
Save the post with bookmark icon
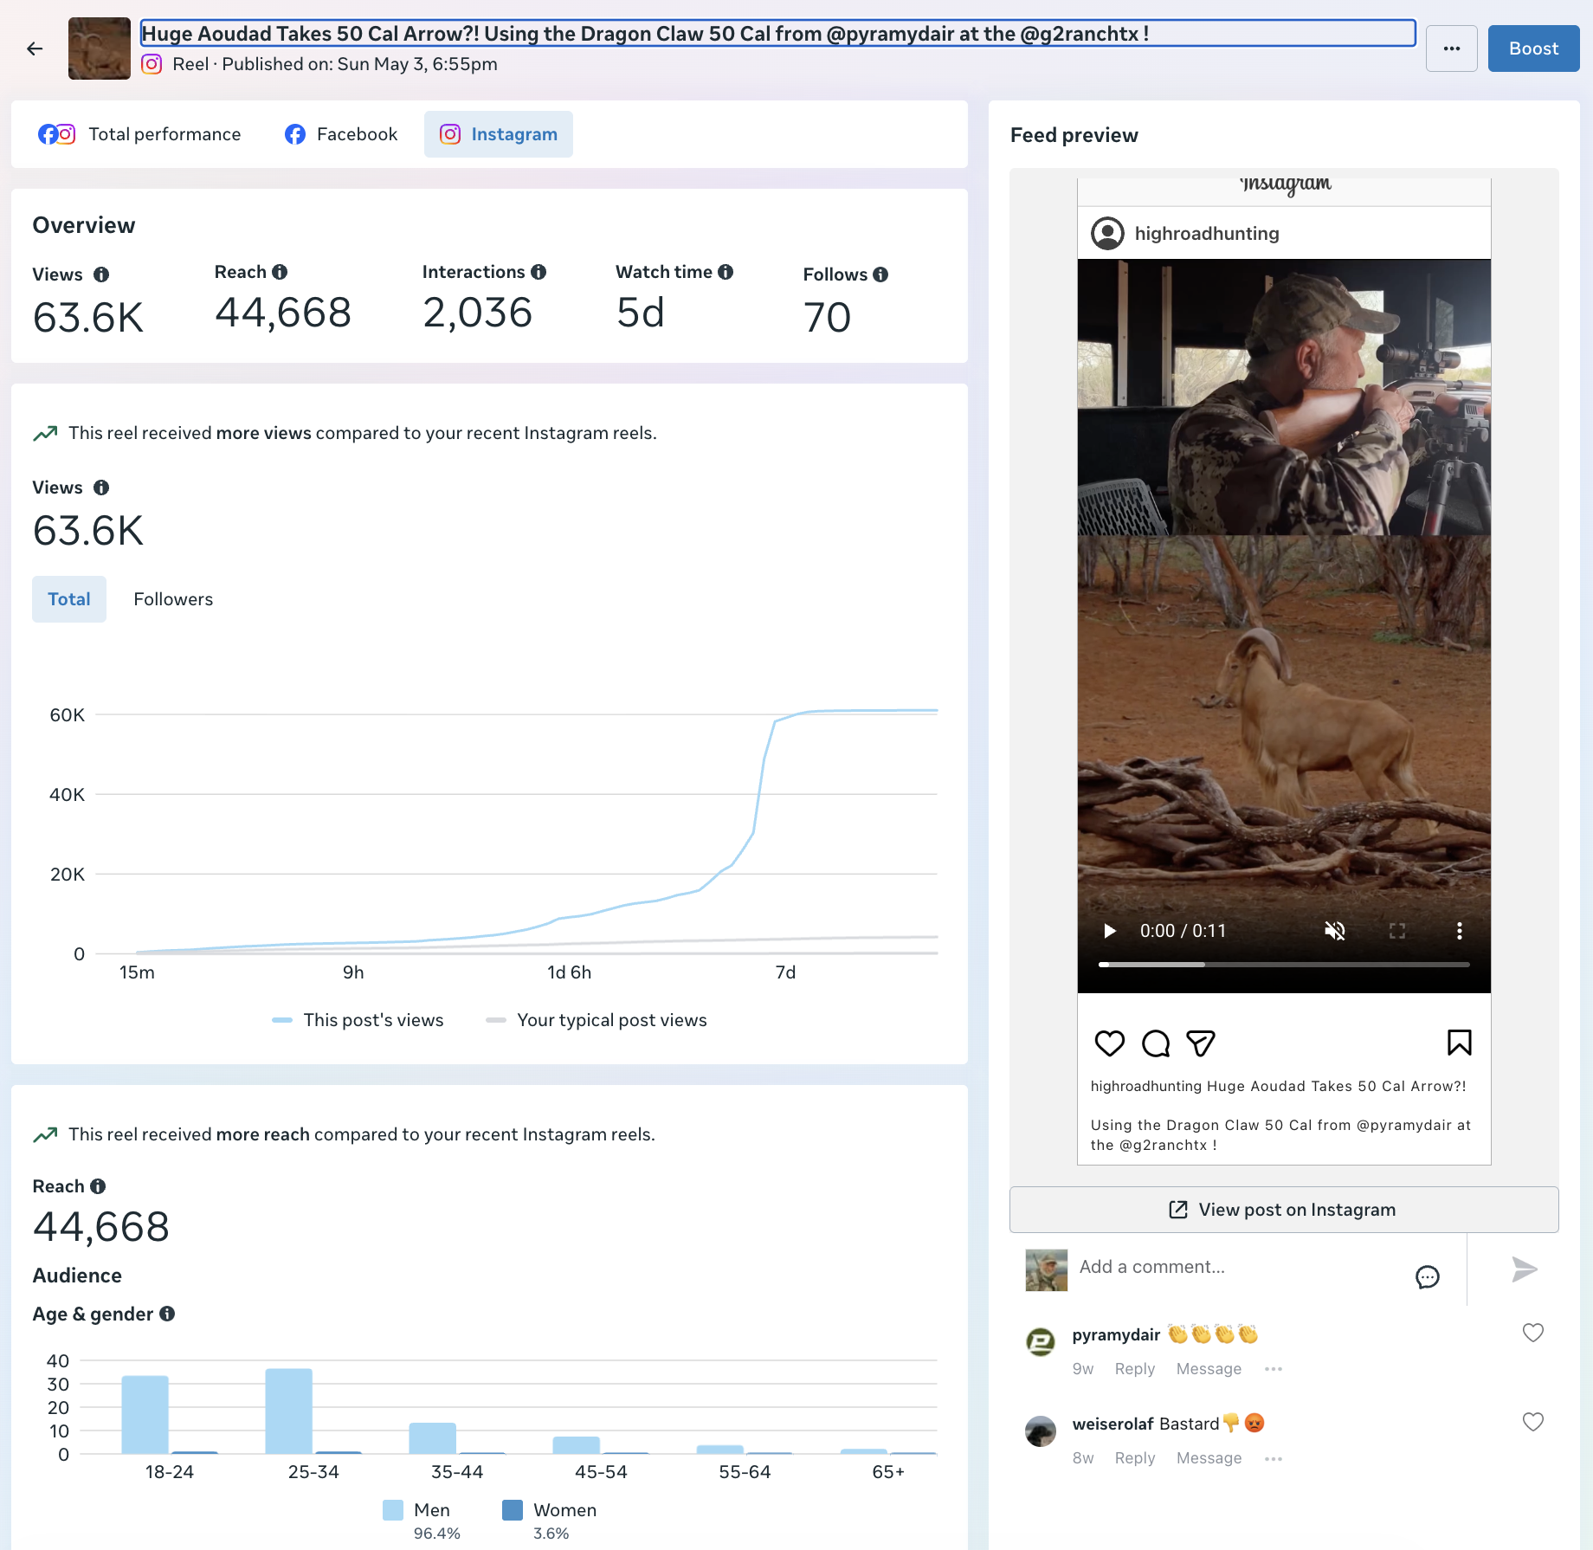pos(1460,1043)
